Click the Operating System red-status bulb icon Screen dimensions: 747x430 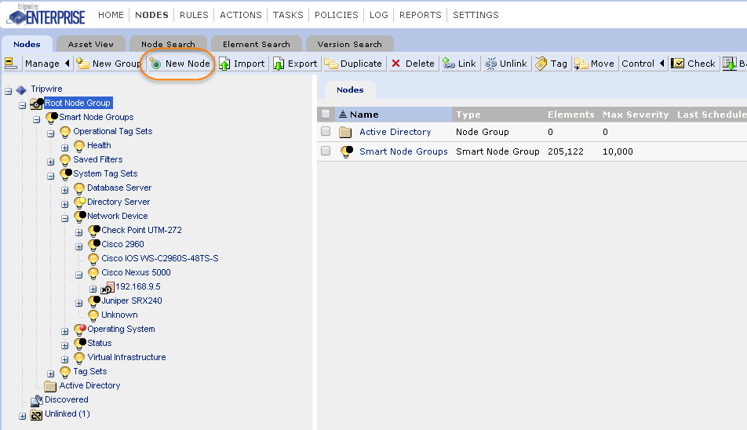(x=79, y=330)
